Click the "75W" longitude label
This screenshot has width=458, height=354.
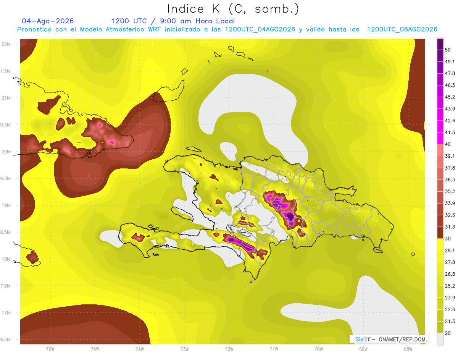coord(95,349)
